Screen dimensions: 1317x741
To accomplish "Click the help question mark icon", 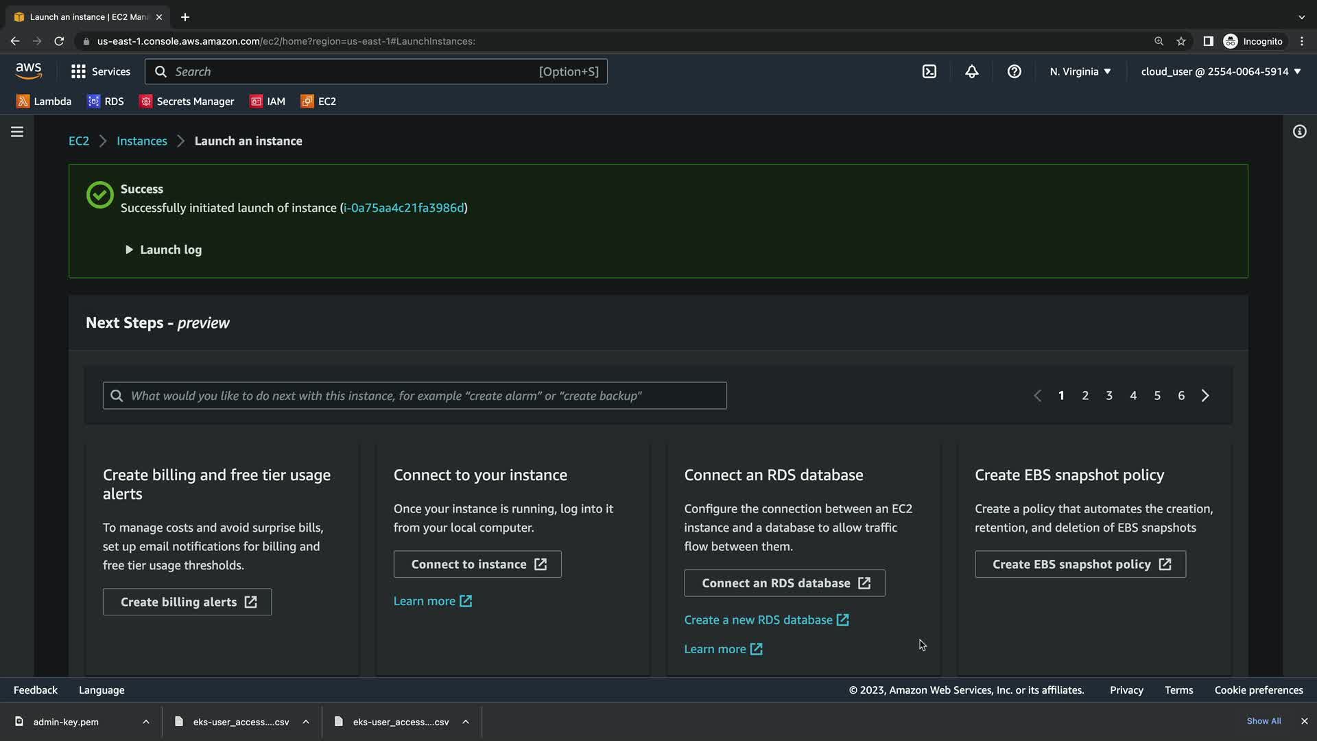I will click(1014, 71).
